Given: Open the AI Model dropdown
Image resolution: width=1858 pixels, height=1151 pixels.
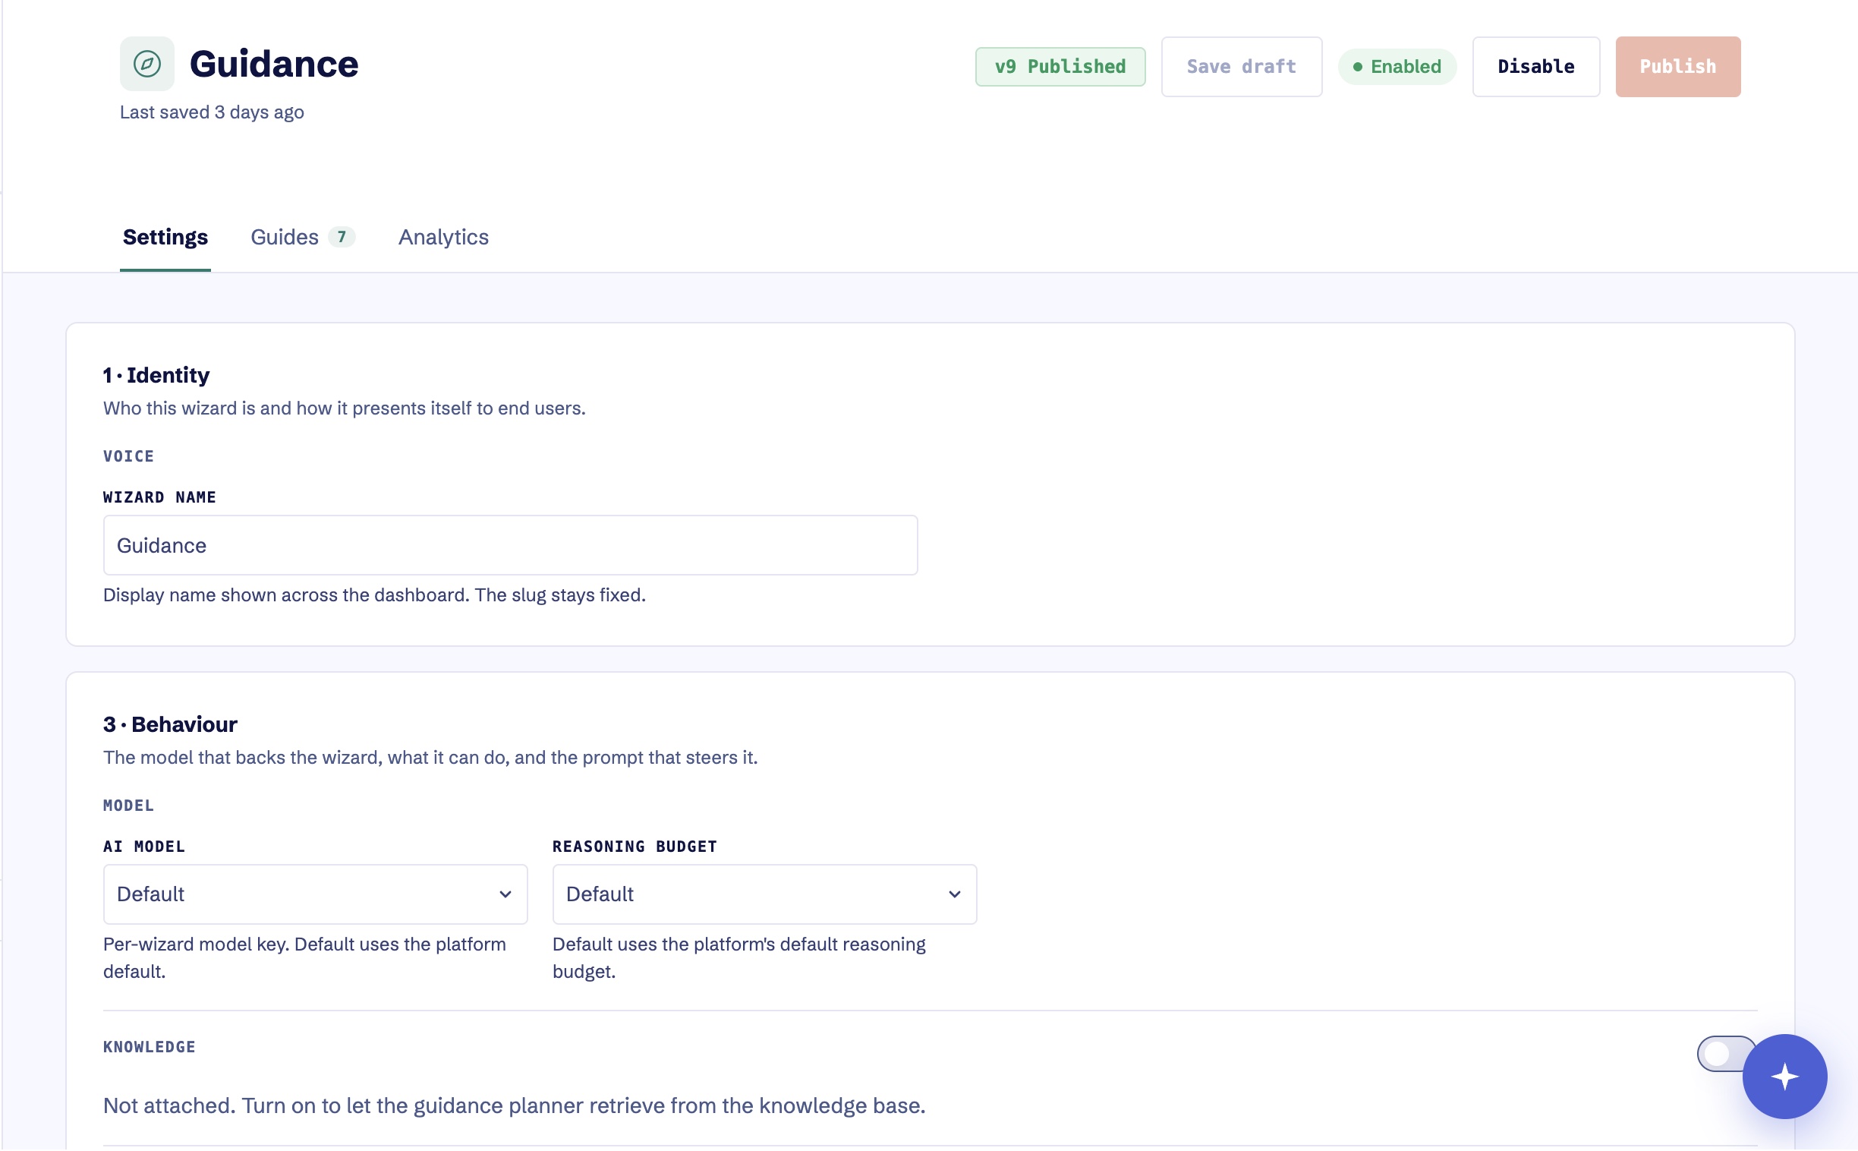Looking at the screenshot, I should coord(315,894).
